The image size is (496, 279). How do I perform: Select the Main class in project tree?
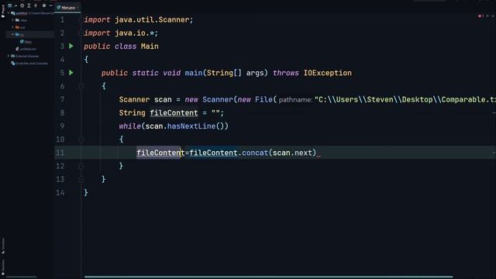[x=26, y=42]
